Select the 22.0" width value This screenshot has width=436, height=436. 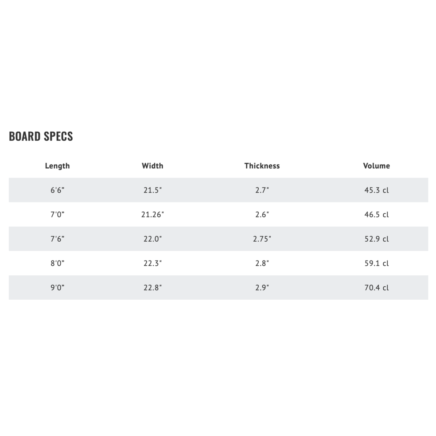(153, 239)
